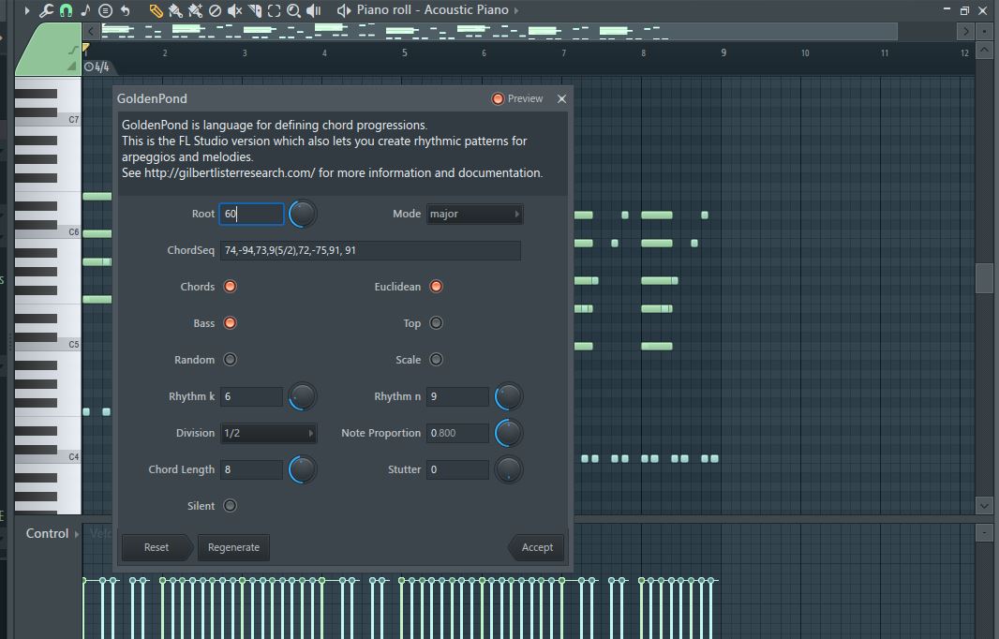Click the vertical scrollbar thumb
The width and height of the screenshot is (999, 639).
click(x=984, y=277)
